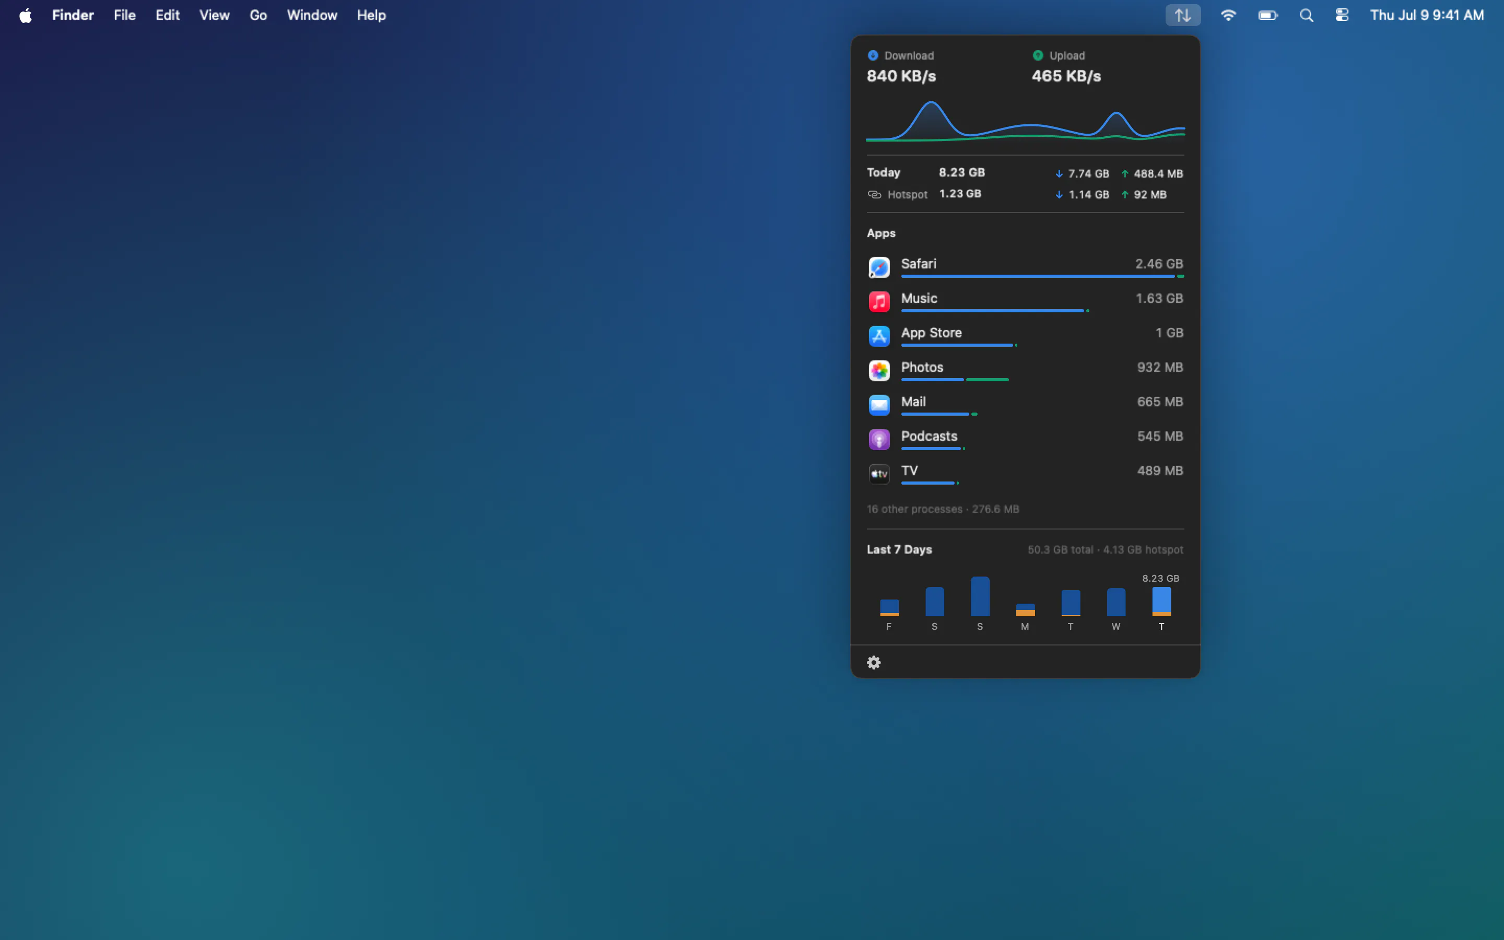Select the Safari row label
Screen dimensions: 1504x940
click(x=919, y=264)
